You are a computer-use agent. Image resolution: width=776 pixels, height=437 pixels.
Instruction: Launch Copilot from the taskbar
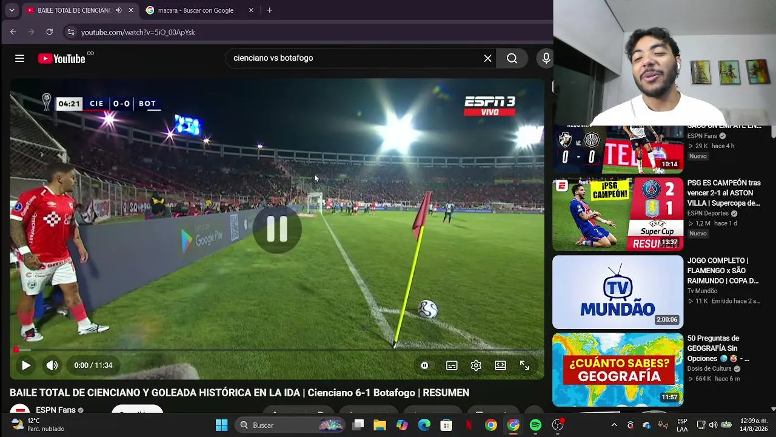point(402,425)
